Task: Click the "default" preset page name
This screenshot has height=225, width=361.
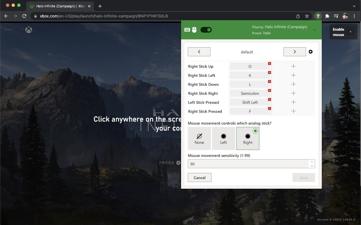Action: [247, 52]
